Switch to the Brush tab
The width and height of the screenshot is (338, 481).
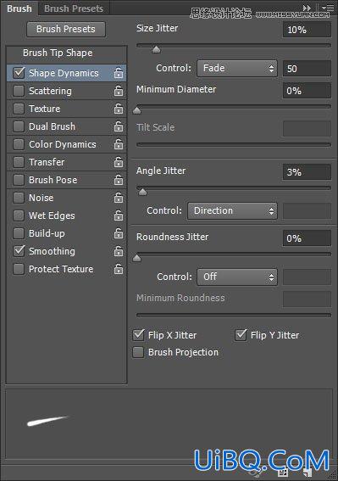pyautogui.click(x=19, y=8)
